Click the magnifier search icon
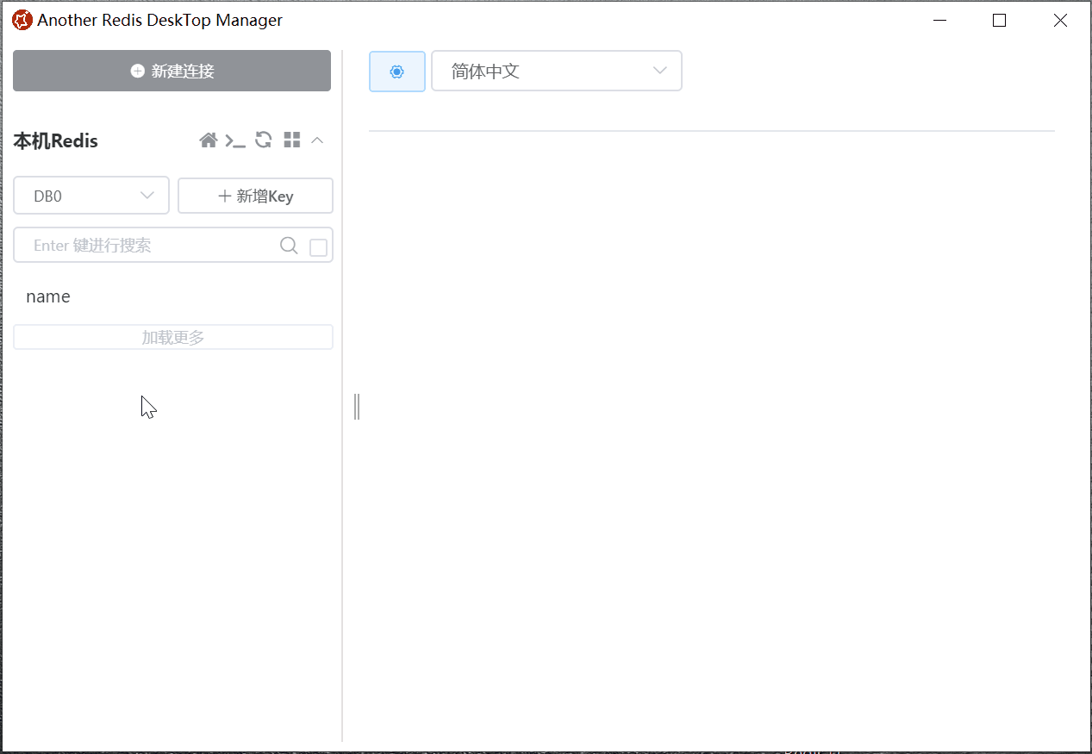This screenshot has width=1092, height=754. point(289,246)
